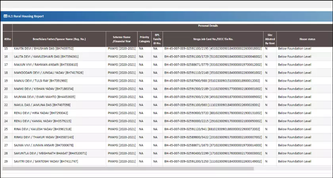Click the Priority Category column header
Viewport: 333px width, 178px height.
[144, 39]
